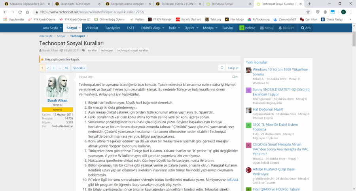Image resolution: width=356 pixels, height=191 pixels.
Task: Open Chrome three-dot menu
Action: pyautogui.click(x=351, y=12)
